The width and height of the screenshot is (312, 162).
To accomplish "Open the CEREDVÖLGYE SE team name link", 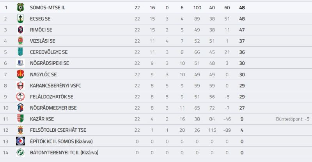I will click(49, 52).
